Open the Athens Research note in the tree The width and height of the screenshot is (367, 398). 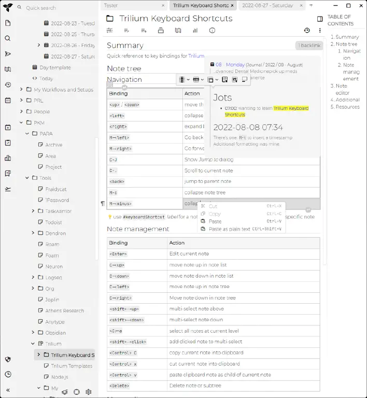point(64,310)
